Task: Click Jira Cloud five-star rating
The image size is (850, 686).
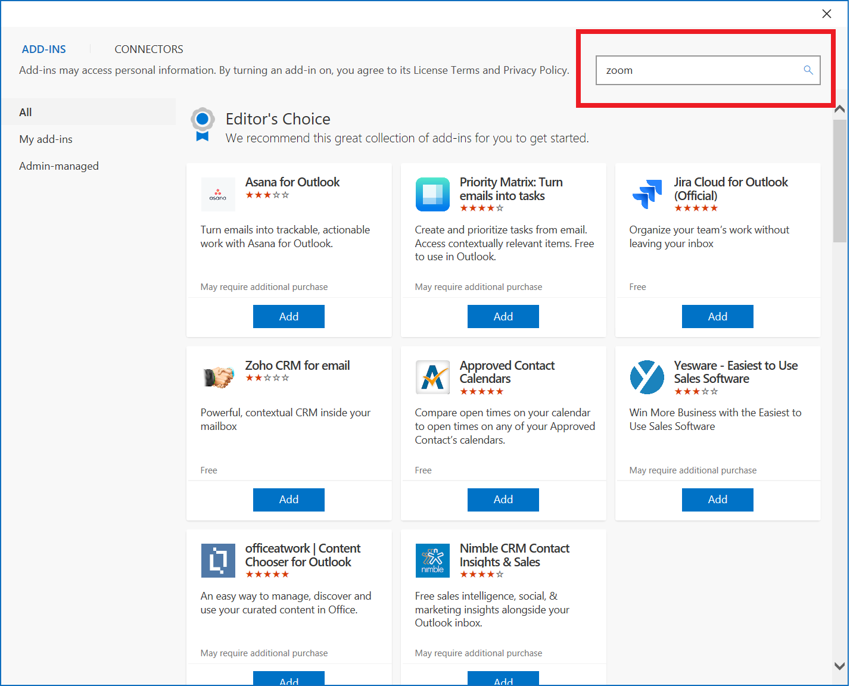Action: point(696,208)
